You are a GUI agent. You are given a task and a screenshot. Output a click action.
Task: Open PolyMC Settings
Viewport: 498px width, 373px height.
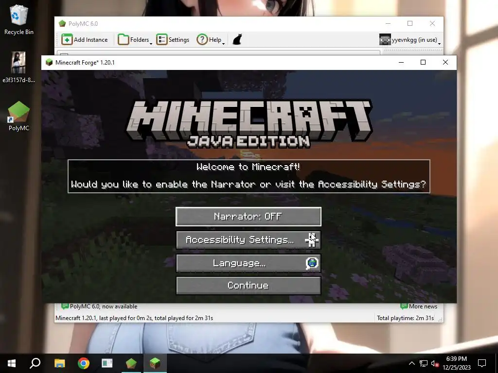click(173, 40)
